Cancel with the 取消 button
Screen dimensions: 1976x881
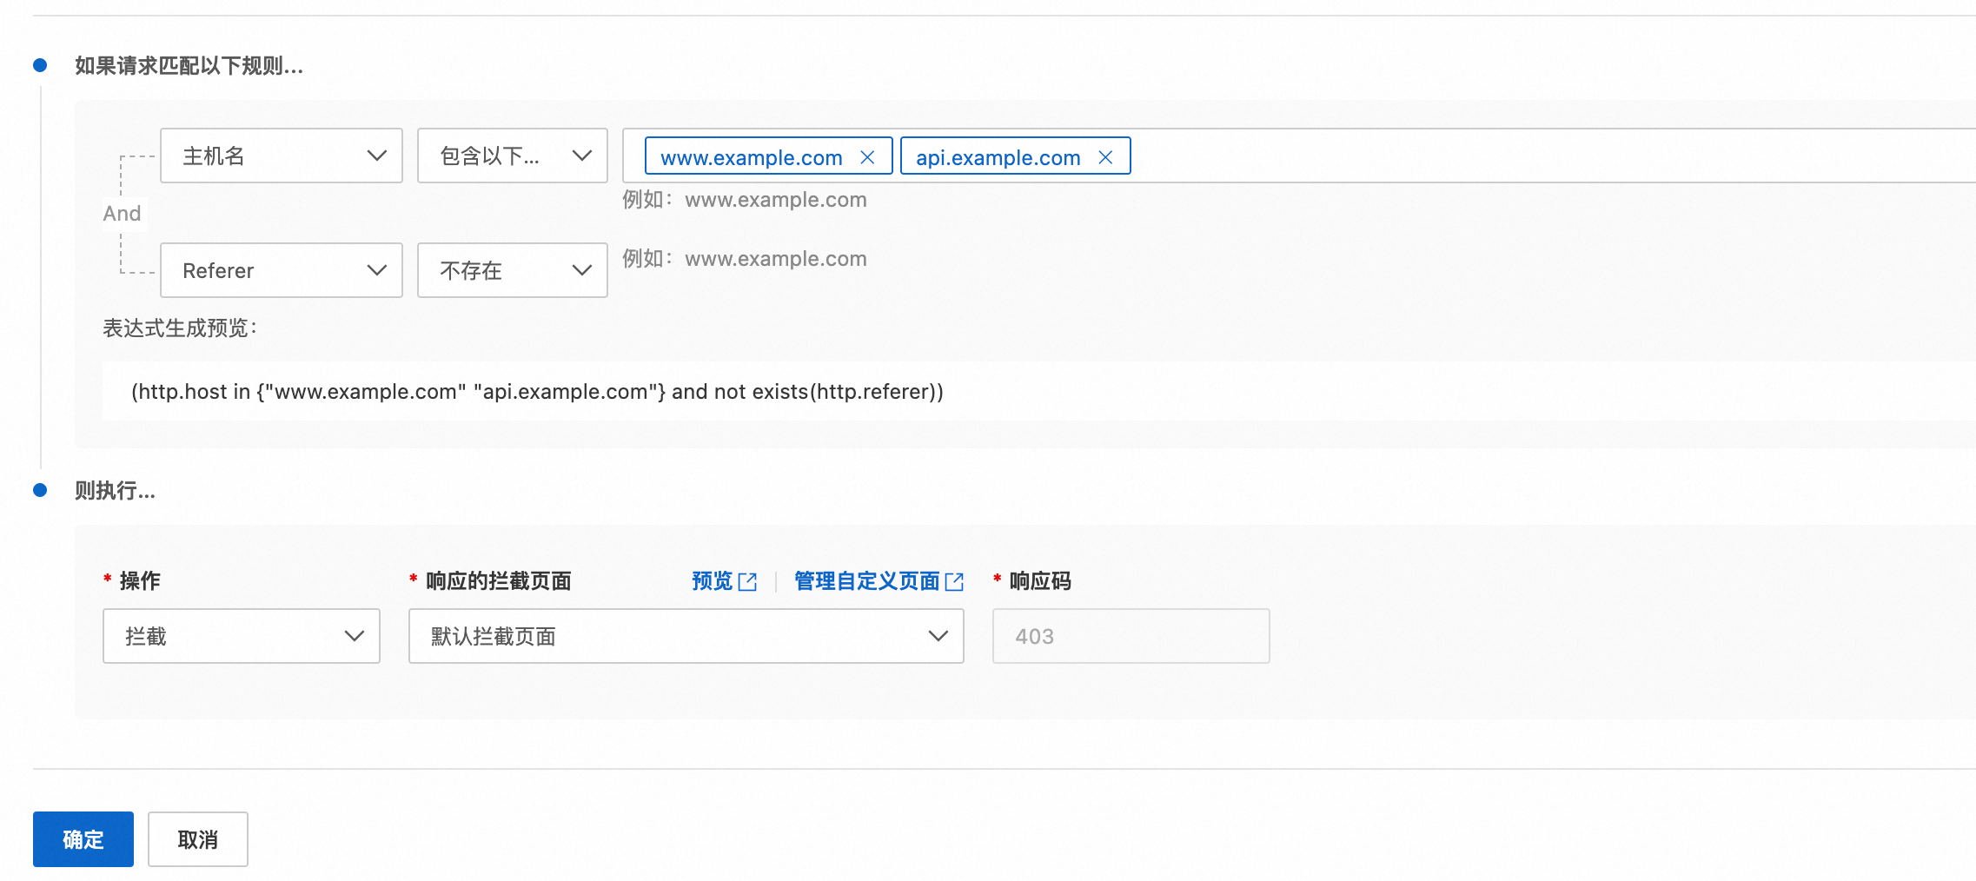coord(198,839)
